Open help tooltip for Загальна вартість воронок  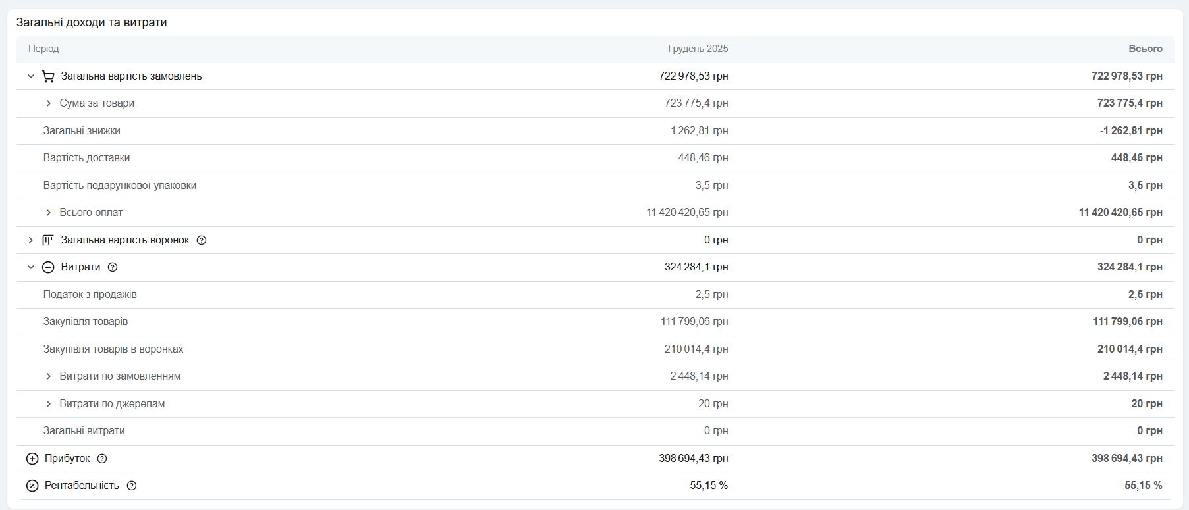click(x=202, y=240)
